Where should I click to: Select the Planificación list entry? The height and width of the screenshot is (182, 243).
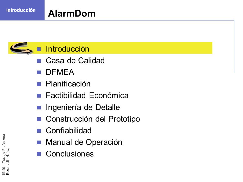(68, 84)
